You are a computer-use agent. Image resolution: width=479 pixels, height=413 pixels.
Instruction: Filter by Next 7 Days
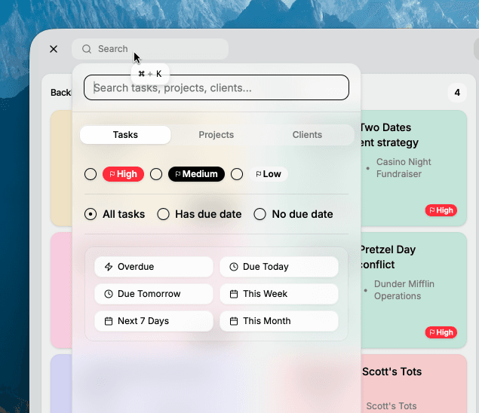click(x=154, y=321)
